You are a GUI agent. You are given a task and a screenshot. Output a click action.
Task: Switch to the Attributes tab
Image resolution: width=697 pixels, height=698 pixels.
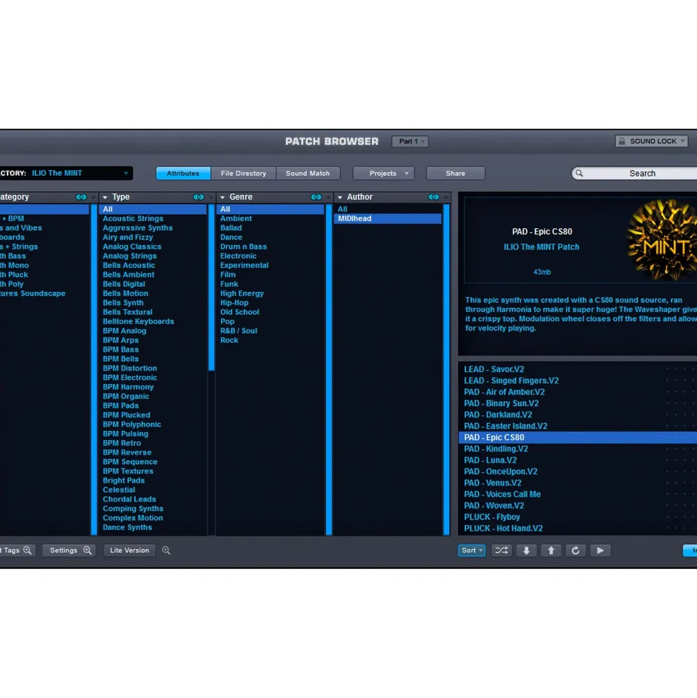coord(183,173)
